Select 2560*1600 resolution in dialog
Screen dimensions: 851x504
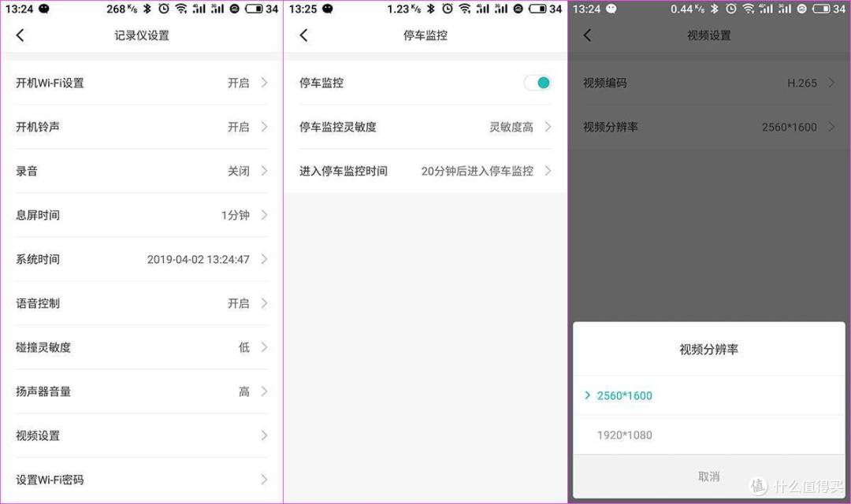[x=709, y=395]
